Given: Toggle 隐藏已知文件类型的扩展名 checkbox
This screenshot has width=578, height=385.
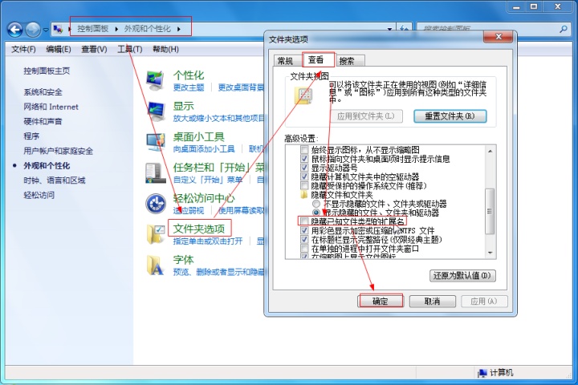Looking at the screenshot, I should 304,221.
